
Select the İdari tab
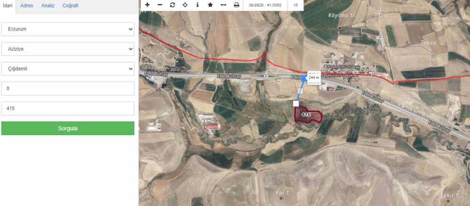[x=7, y=5]
